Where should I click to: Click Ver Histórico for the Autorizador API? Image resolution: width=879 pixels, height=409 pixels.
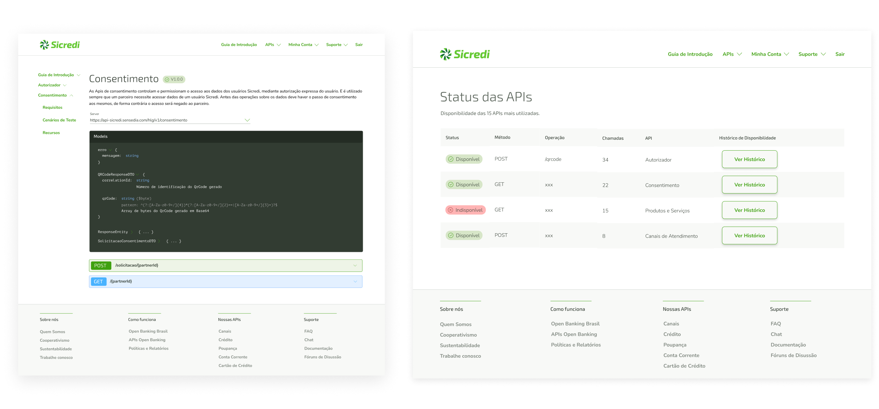pyautogui.click(x=750, y=159)
